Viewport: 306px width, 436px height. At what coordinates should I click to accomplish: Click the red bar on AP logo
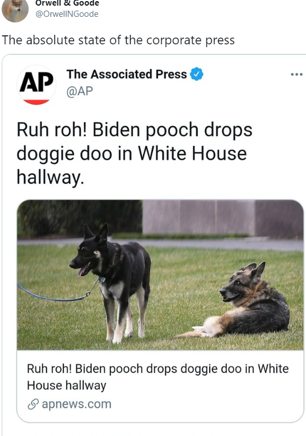tap(36, 102)
